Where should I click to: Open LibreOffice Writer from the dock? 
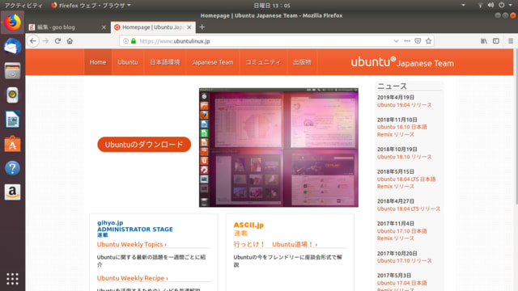point(13,119)
